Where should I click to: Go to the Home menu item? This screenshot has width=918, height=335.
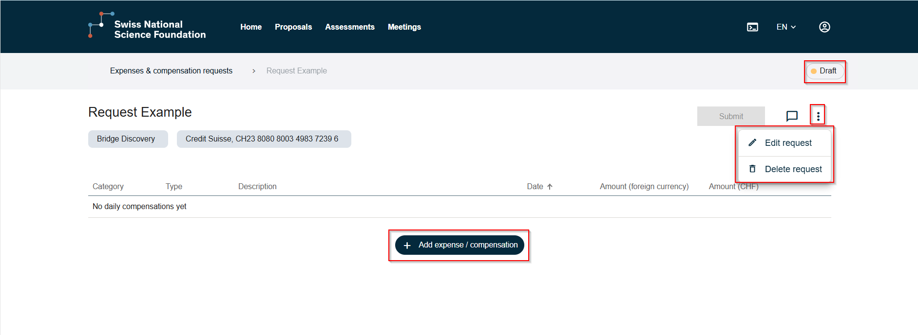251,27
